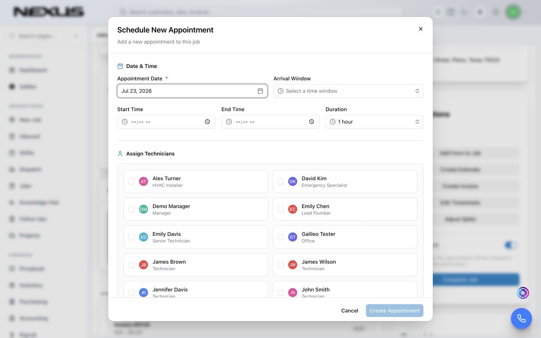This screenshot has width=541, height=338.
Task: Click the HVAC Installer role text
Action: [168, 186]
